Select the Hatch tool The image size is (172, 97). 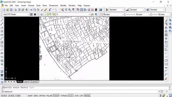coord(2,71)
